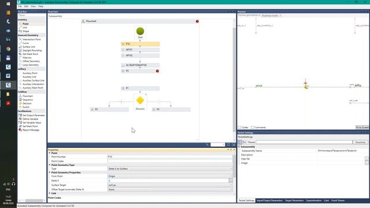Open the Help menu

(x=41, y=6)
